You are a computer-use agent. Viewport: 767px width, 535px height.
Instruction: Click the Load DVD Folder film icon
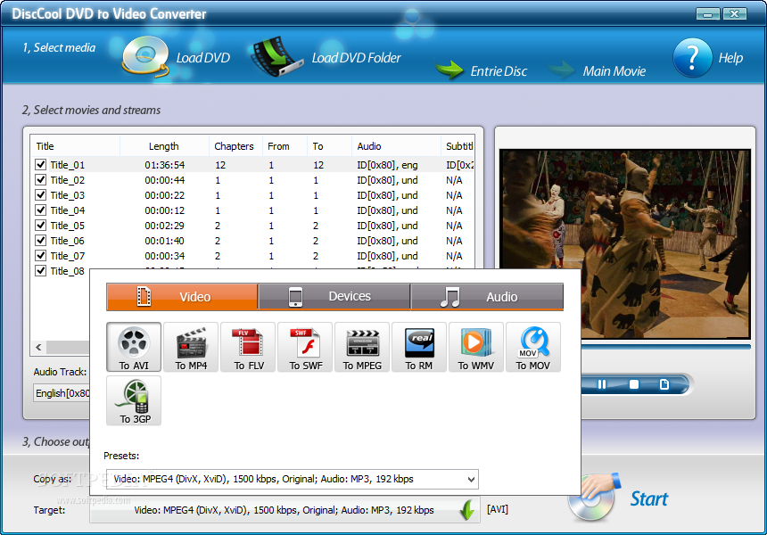point(276,56)
